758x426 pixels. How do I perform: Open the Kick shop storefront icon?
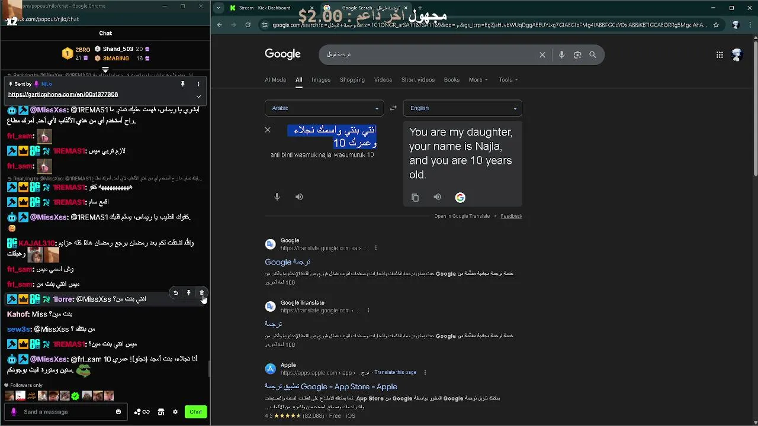tap(160, 412)
